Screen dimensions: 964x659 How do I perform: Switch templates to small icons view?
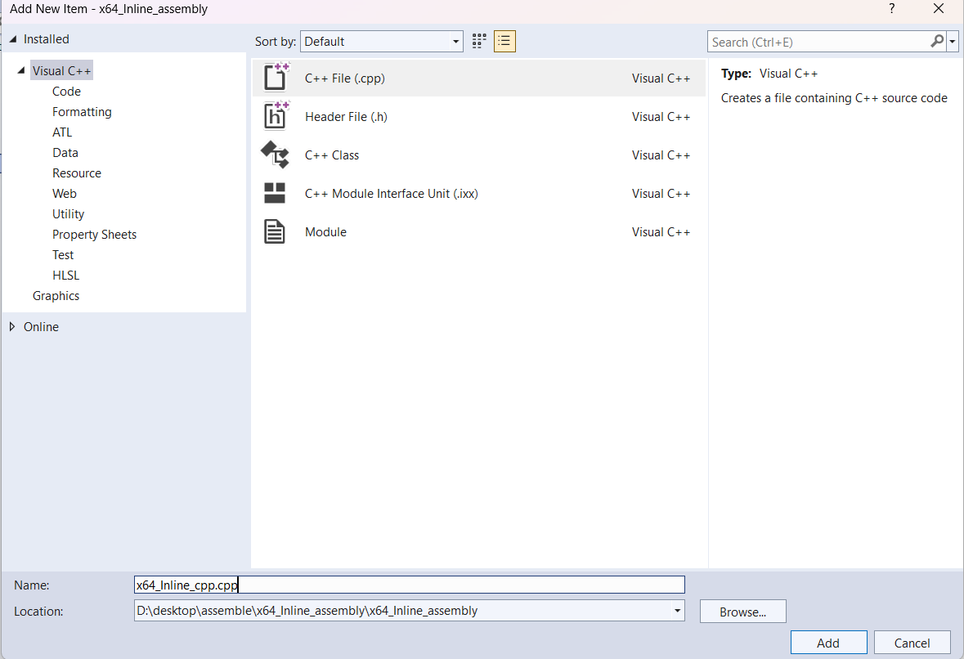tap(478, 41)
